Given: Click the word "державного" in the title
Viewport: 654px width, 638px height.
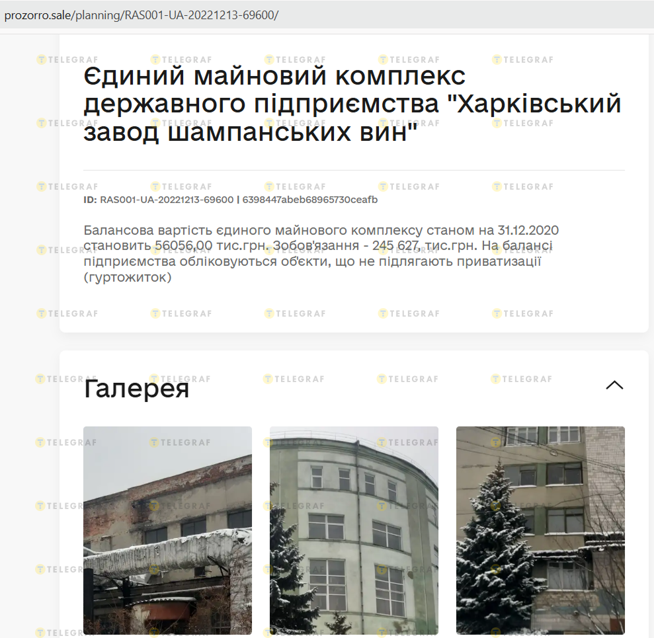Looking at the screenshot, I should tap(171, 104).
